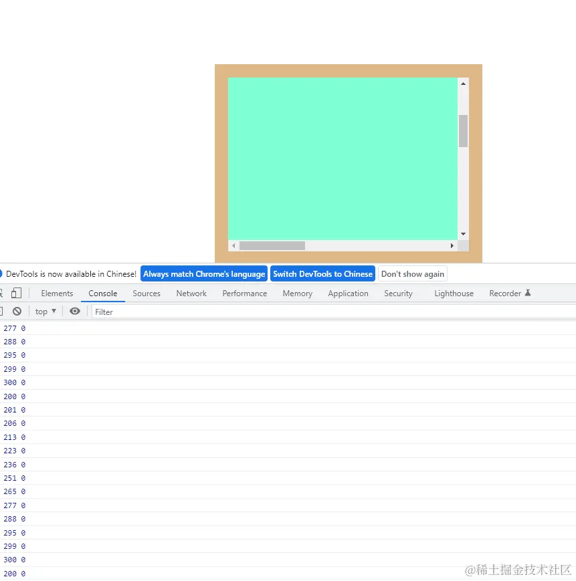Click the vertical scrollbar thumb
Image resolution: width=576 pixels, height=581 pixels.
tap(463, 131)
